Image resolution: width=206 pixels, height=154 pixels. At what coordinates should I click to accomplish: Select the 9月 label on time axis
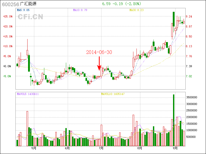pos(175,148)
